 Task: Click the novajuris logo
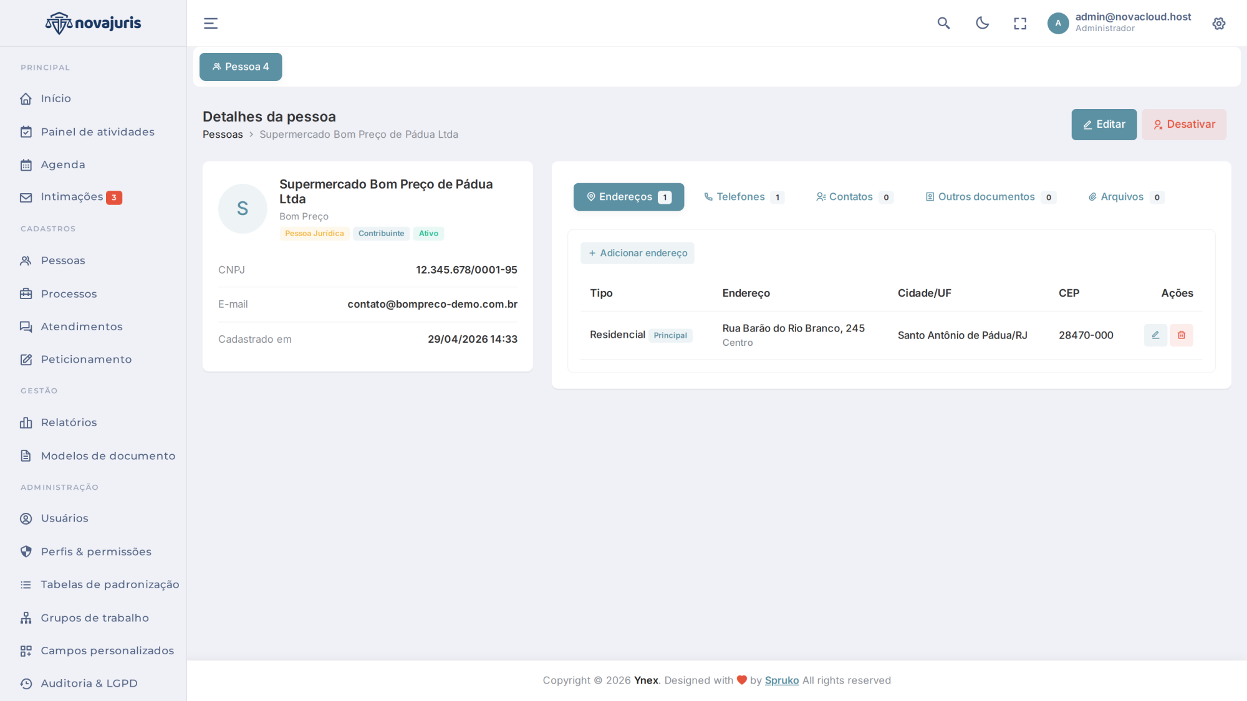click(x=94, y=23)
